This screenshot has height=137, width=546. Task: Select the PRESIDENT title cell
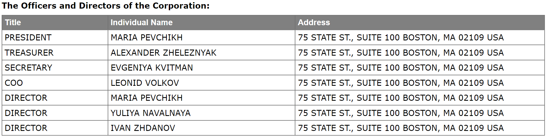(28, 37)
